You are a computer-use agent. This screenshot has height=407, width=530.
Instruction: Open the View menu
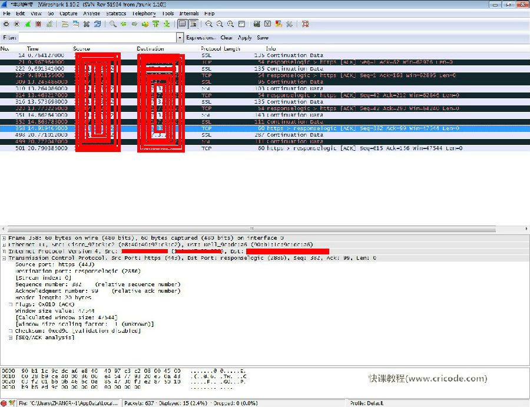coord(36,14)
